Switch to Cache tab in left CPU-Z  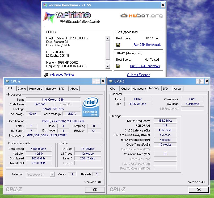tap(22, 89)
